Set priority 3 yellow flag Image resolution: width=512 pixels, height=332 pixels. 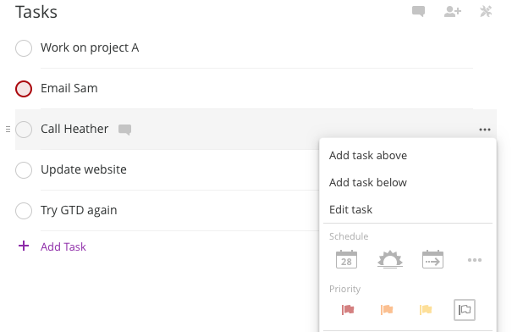click(426, 309)
